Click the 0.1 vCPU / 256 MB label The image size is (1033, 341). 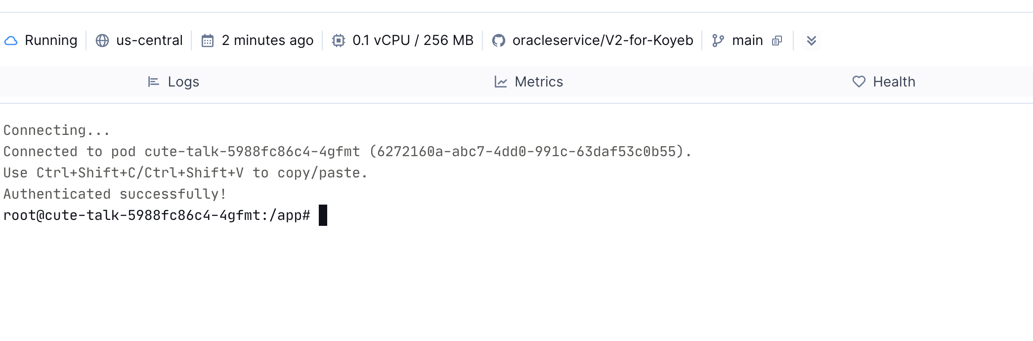413,41
